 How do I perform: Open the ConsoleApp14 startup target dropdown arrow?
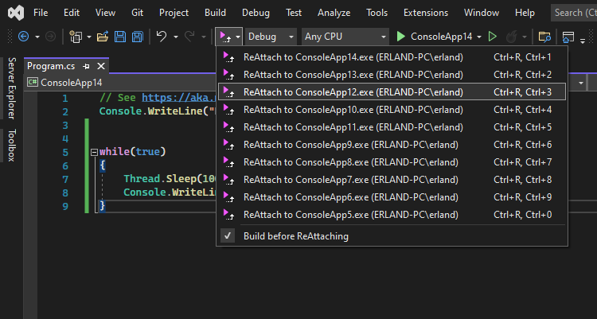coord(479,37)
